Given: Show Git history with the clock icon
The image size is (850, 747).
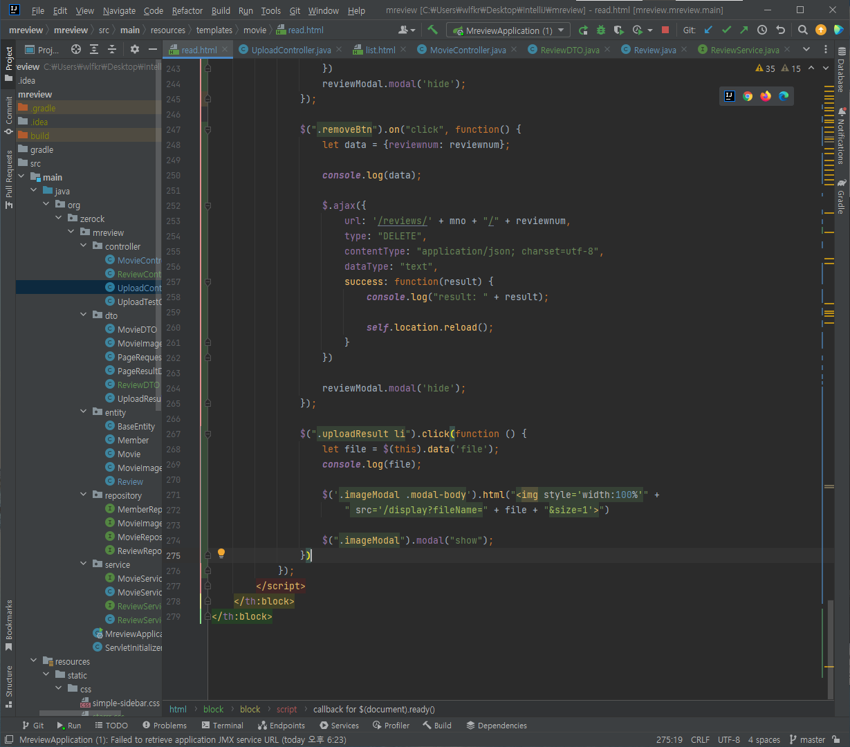Looking at the screenshot, I should [x=762, y=30].
